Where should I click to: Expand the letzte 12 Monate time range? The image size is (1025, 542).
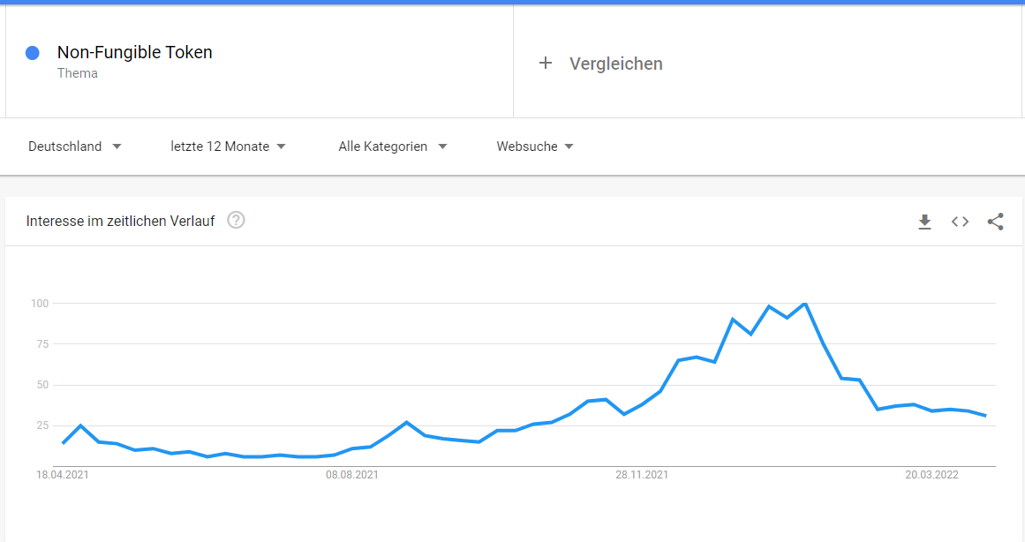click(x=228, y=147)
